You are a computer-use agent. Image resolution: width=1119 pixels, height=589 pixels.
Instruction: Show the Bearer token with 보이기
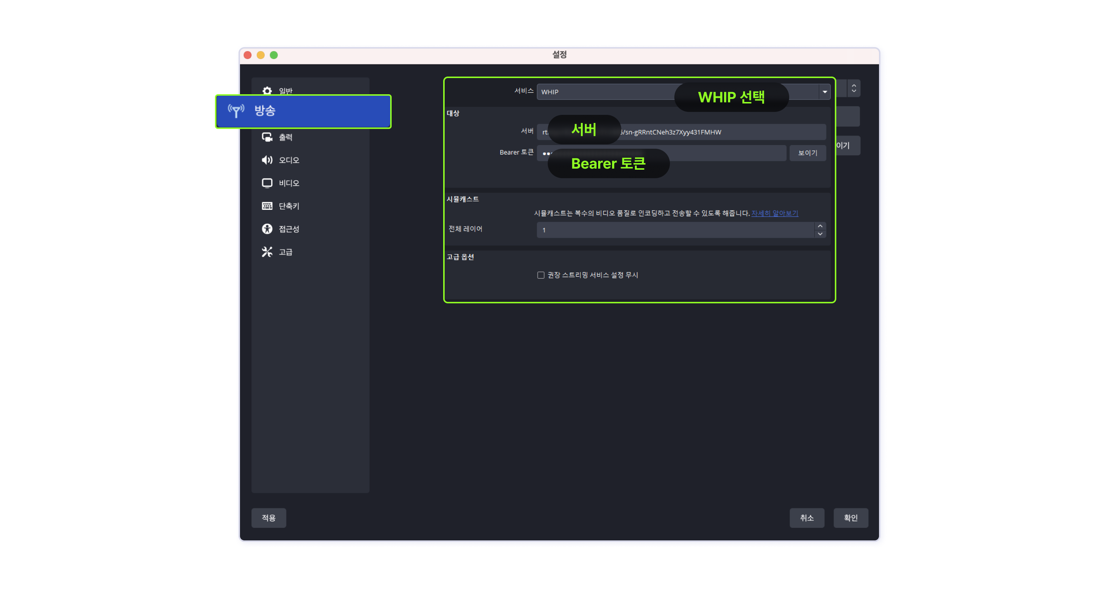click(808, 153)
